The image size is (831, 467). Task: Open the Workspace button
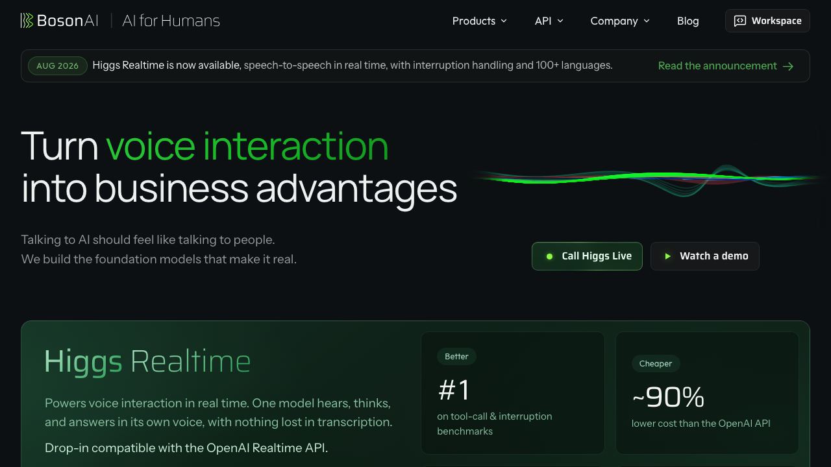[x=767, y=21]
